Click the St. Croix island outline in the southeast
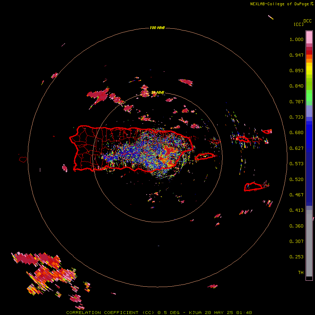 point(253,187)
